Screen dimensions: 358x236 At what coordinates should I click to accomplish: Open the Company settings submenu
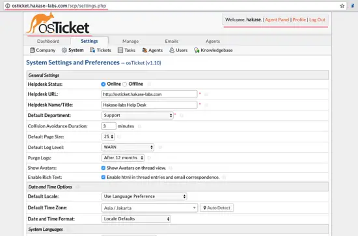click(x=43, y=50)
